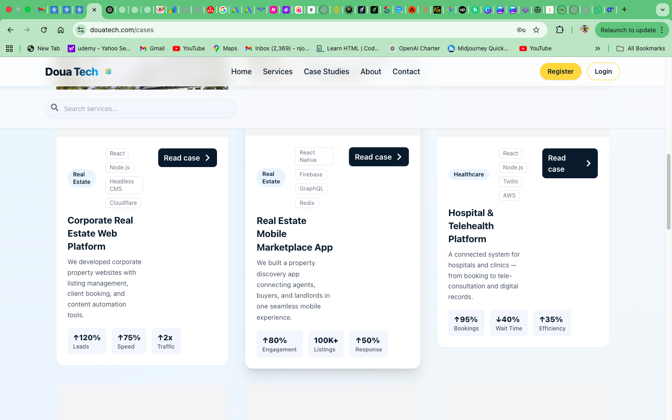Open a new browser tab

(x=624, y=9)
